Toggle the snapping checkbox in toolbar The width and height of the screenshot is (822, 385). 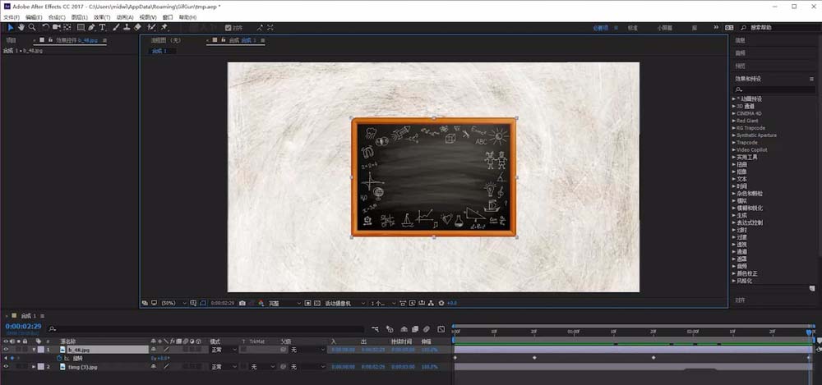tap(228, 28)
